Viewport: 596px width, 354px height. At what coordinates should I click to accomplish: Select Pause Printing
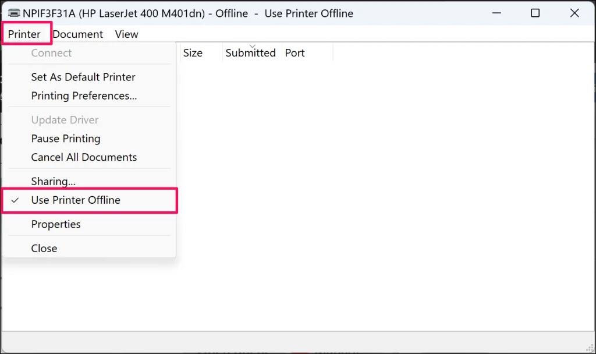coord(89,139)
